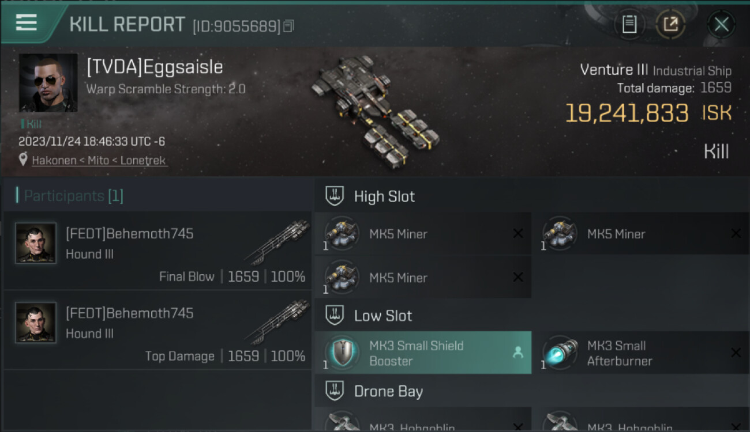Select Behemoth745's Final Blow portrait
Screen dimensions: 750x432
pyautogui.click(x=36, y=243)
